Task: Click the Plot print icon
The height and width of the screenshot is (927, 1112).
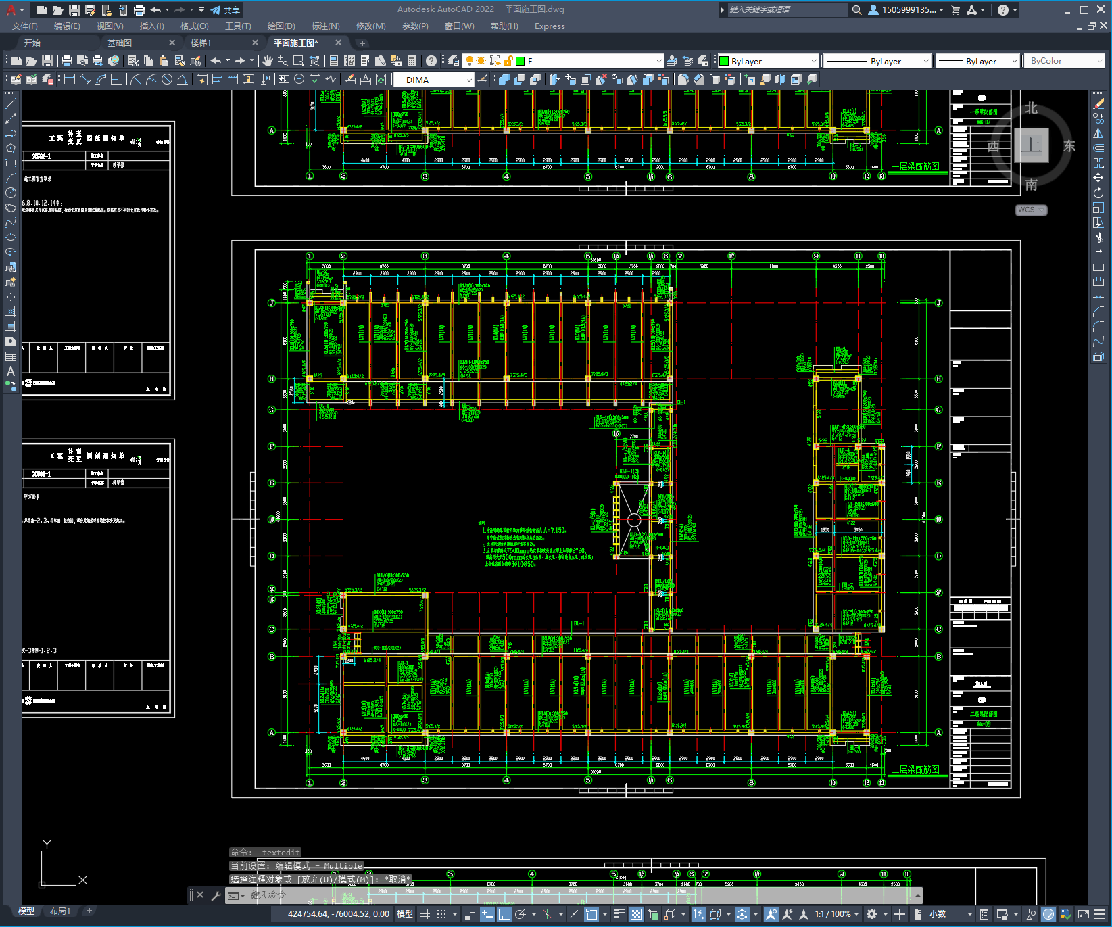Action: (66, 61)
